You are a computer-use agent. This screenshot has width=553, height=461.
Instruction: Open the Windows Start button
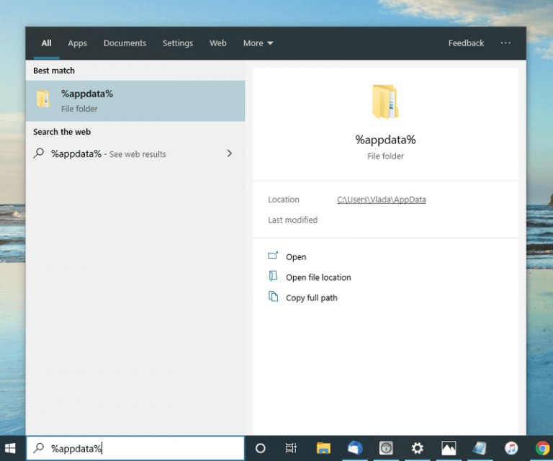click(x=10, y=448)
